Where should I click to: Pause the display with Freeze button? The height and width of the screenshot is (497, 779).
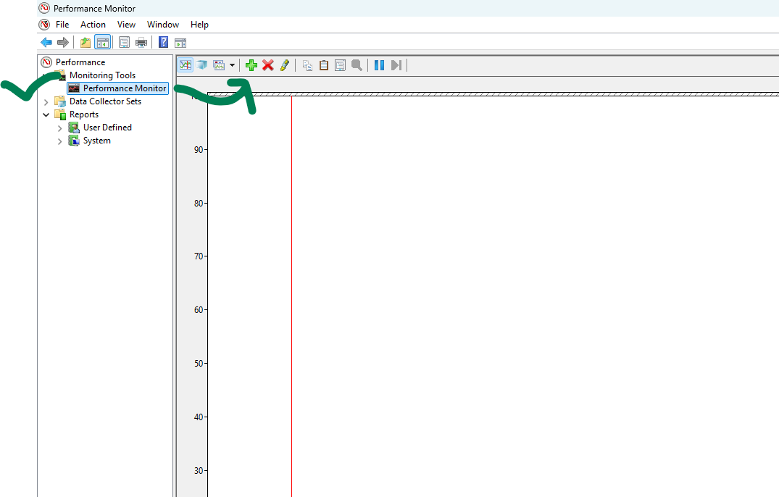[379, 65]
